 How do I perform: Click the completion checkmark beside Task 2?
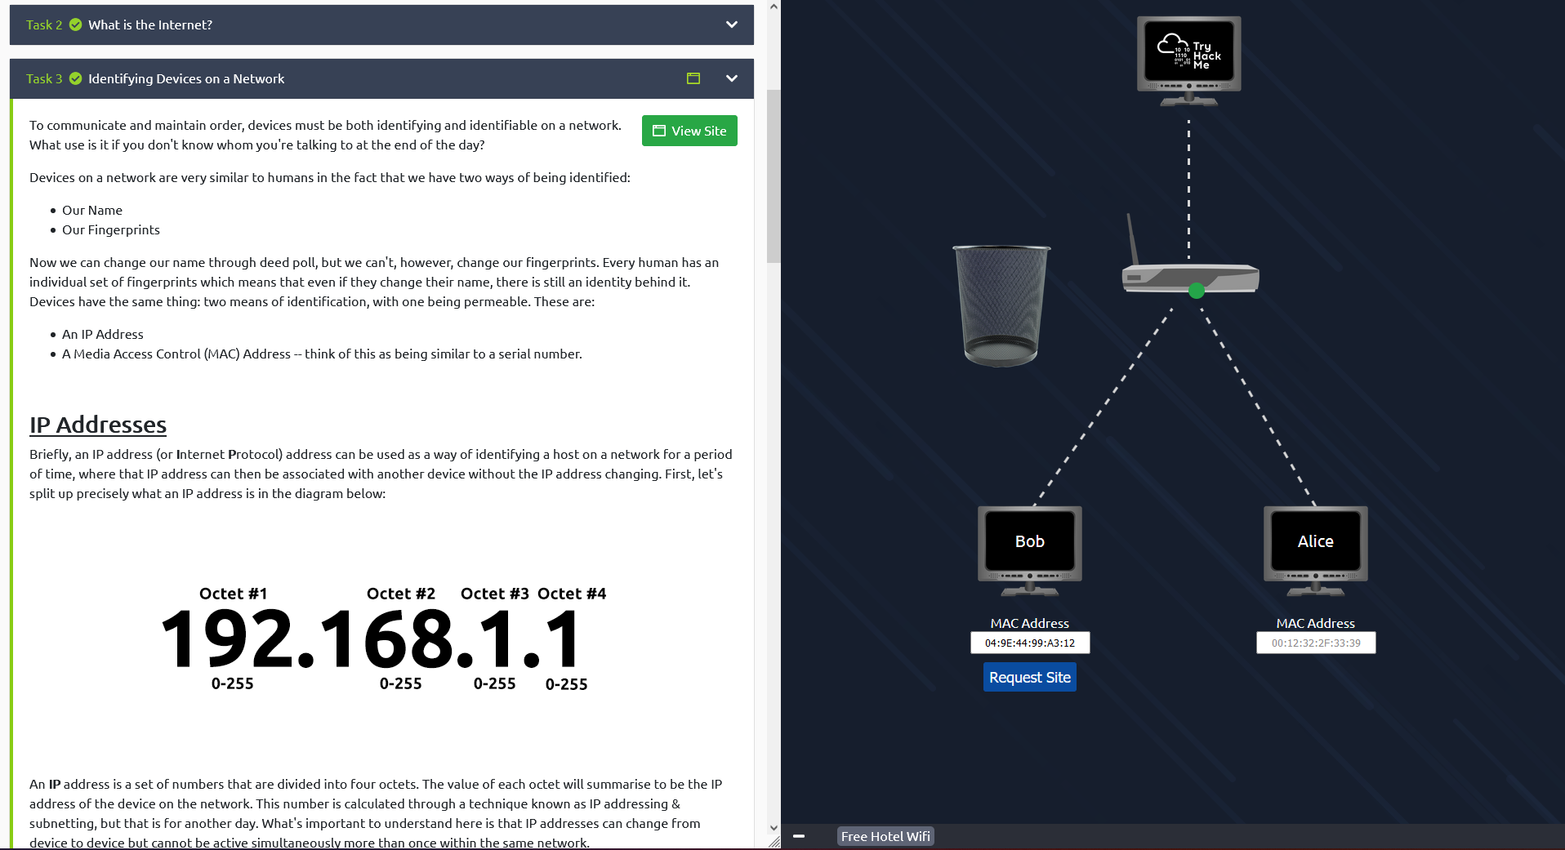tap(75, 24)
